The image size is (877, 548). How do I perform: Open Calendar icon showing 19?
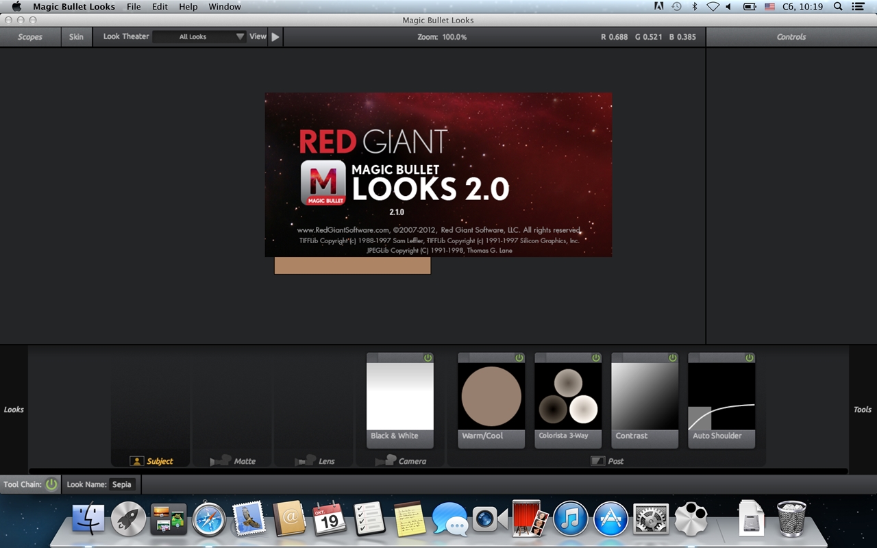coord(330,519)
